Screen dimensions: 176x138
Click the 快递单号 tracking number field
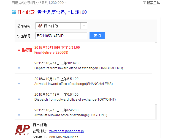click(x=61, y=36)
